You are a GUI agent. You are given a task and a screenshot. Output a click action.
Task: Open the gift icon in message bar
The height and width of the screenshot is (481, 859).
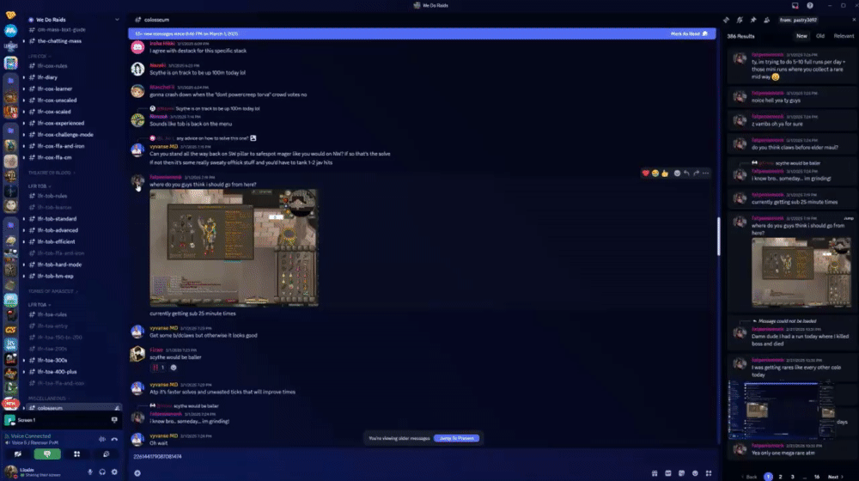(655, 473)
